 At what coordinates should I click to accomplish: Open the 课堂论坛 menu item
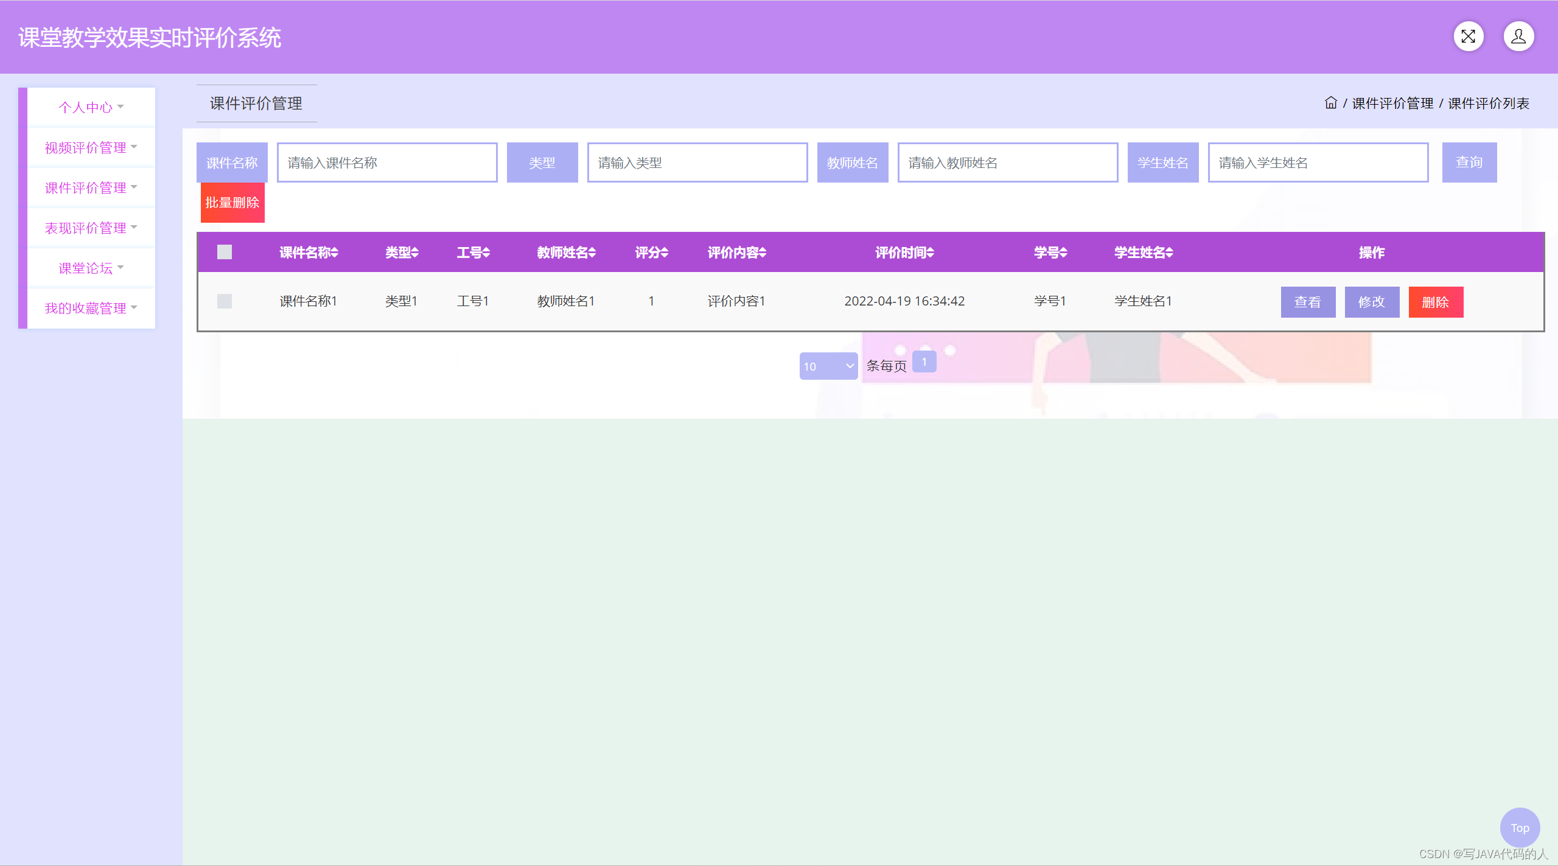(x=91, y=268)
